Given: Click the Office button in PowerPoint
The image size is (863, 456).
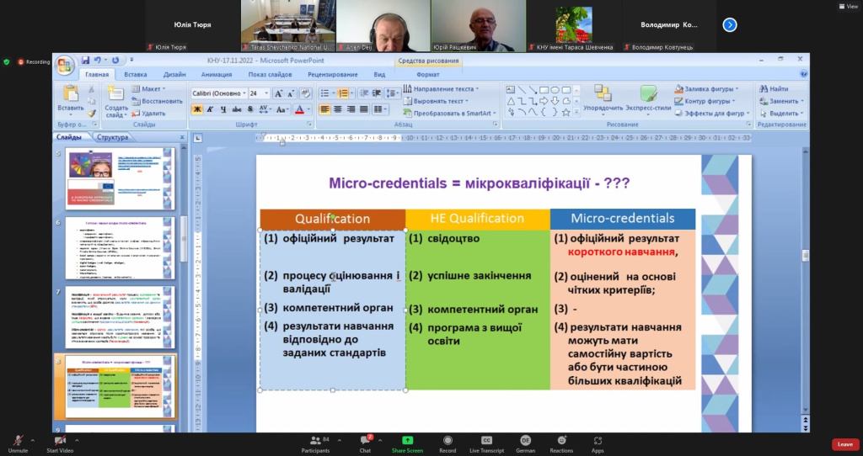Looking at the screenshot, I should point(64,66).
